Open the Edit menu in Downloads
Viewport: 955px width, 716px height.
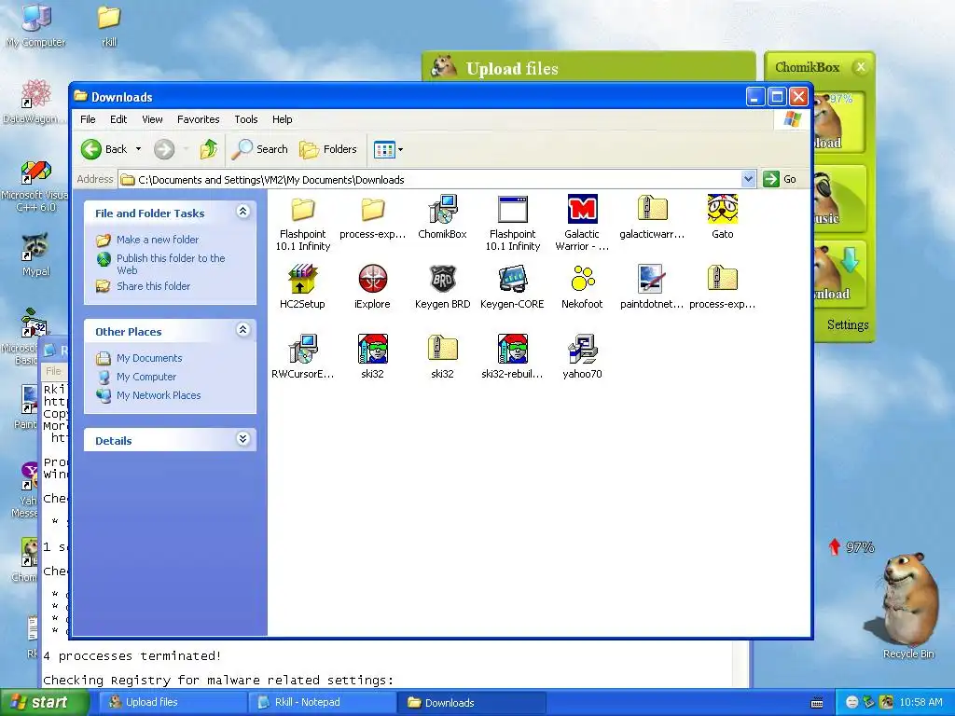click(x=118, y=119)
